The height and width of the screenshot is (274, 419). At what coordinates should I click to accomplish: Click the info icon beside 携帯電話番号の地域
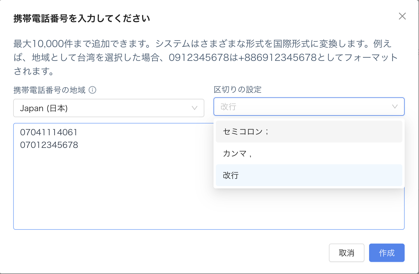pyautogui.click(x=92, y=90)
